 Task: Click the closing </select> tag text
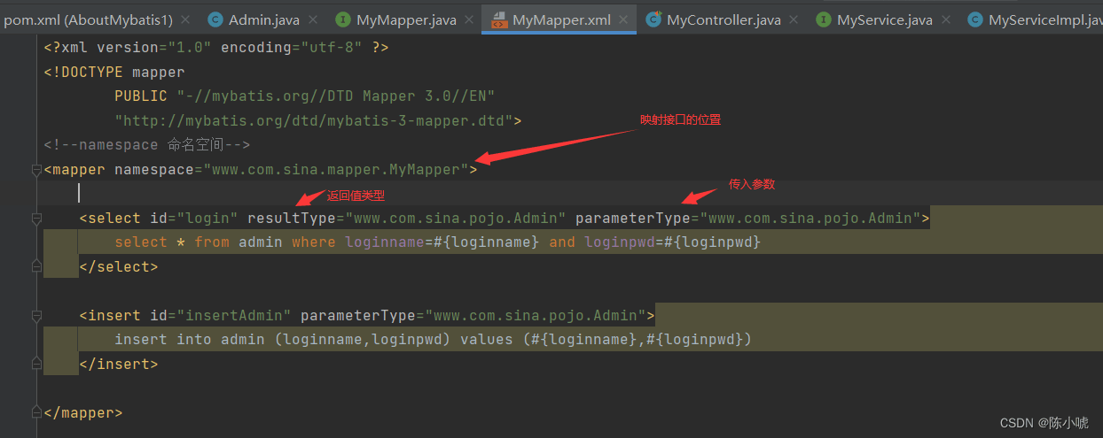point(119,266)
